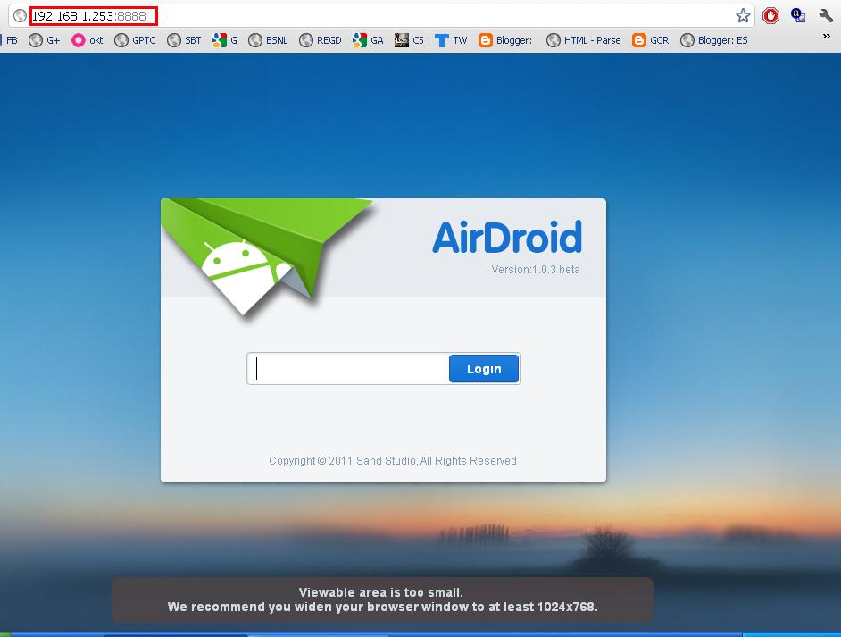Open the GPTC bookmark
Image resolution: width=841 pixels, height=637 pixels.
point(135,40)
